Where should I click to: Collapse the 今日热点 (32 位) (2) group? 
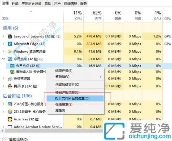pos(3,59)
